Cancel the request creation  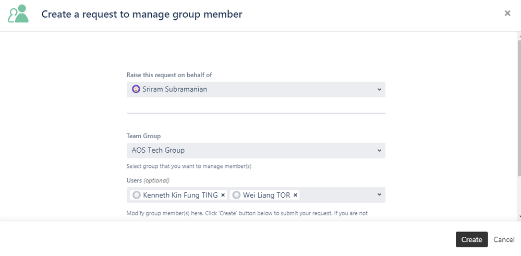[504, 239]
